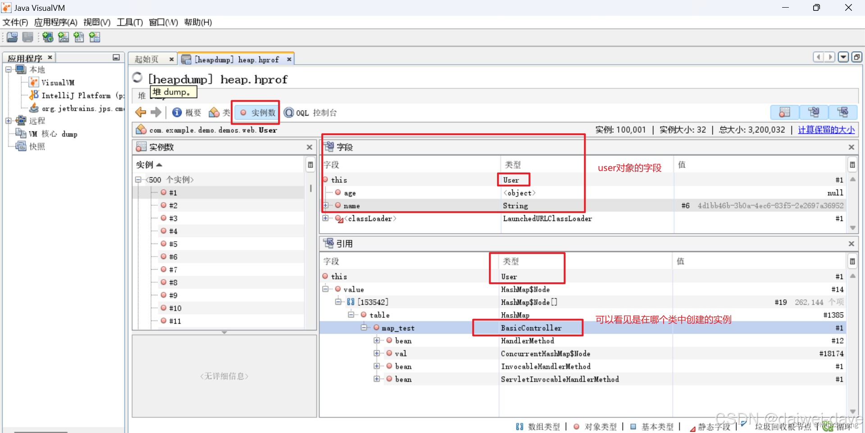865x433 pixels.
Task: Click fields table scrollbar down arrow
Action: [x=852, y=228]
